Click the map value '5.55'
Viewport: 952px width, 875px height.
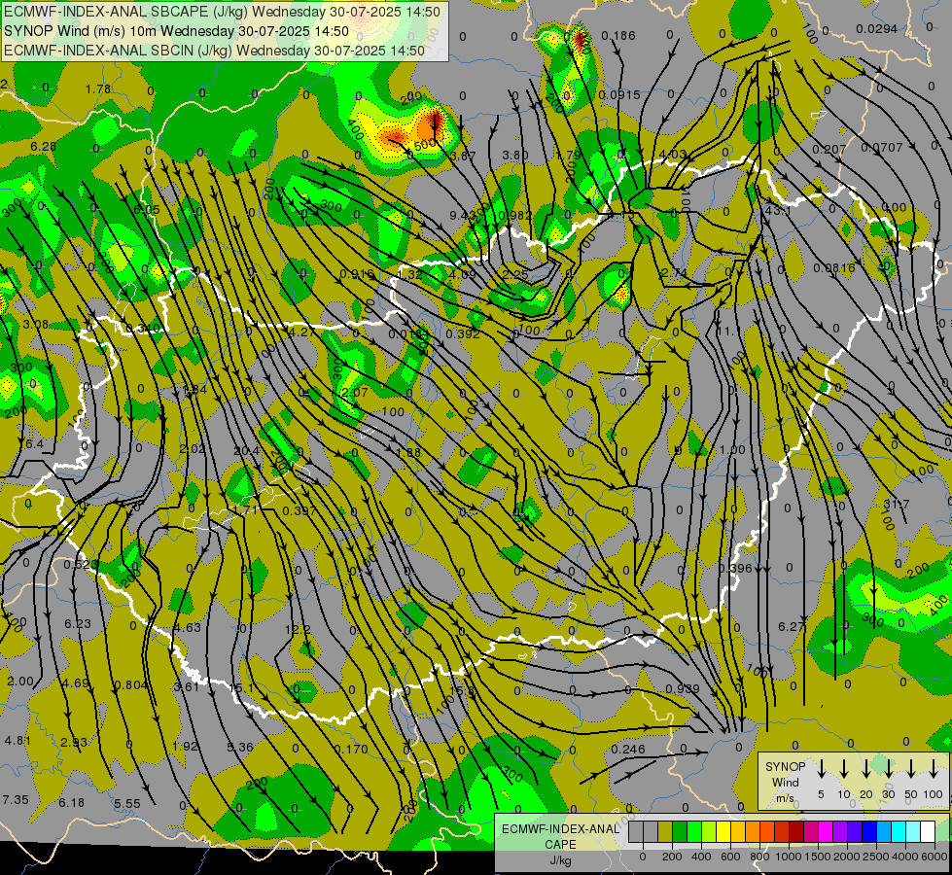[x=126, y=803]
